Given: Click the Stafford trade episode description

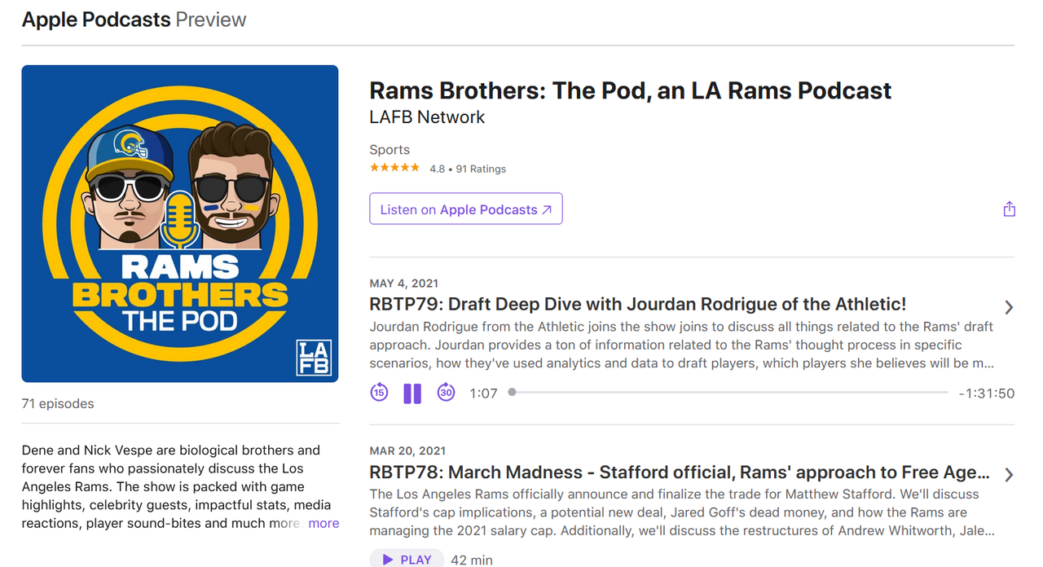Looking at the screenshot, I should coord(682,512).
